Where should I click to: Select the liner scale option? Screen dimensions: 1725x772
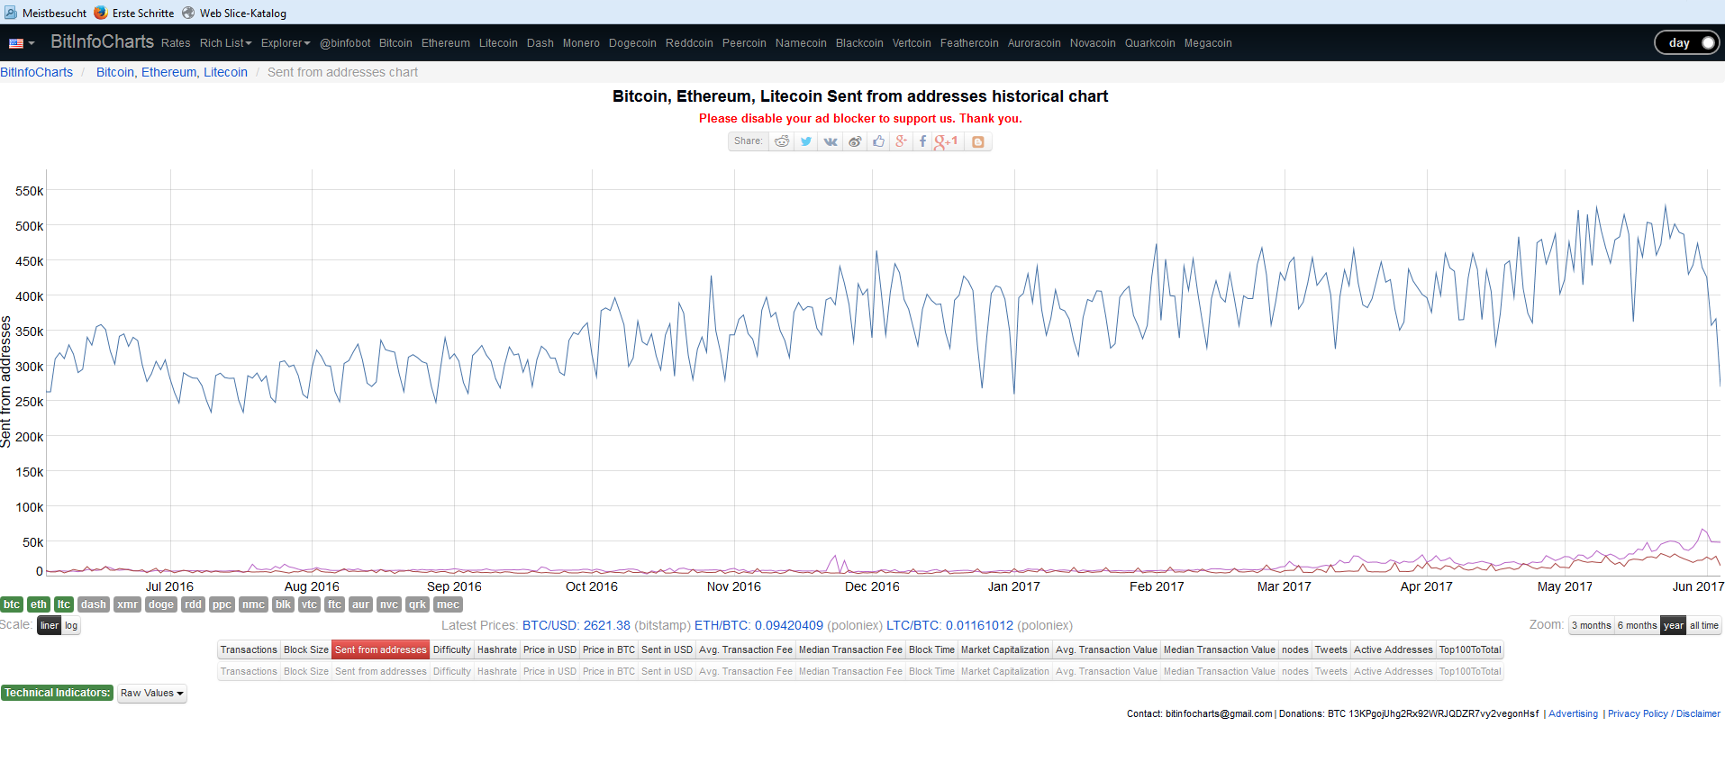coord(50,625)
